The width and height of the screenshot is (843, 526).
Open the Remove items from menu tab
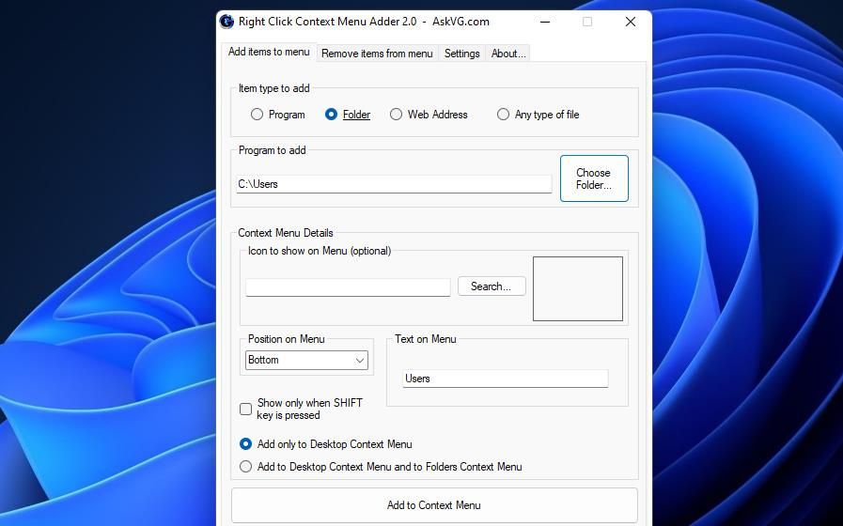click(x=377, y=54)
